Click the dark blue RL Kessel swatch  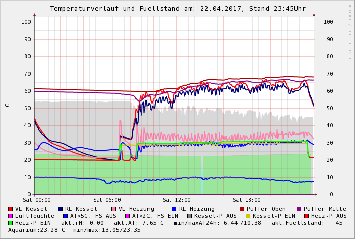(x=61, y=209)
